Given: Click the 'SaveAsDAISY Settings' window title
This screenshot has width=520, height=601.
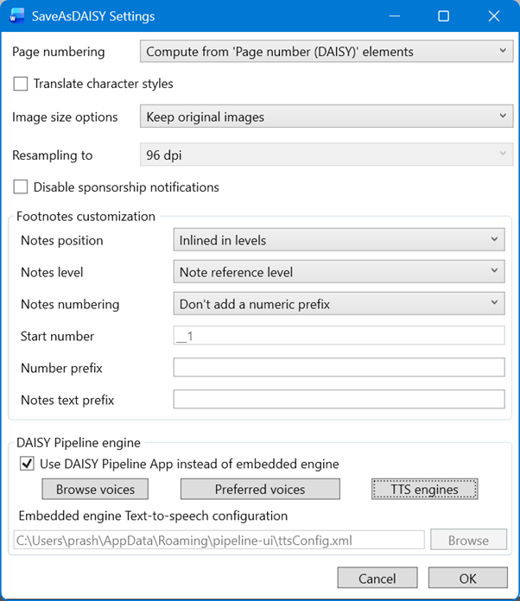Looking at the screenshot, I should (93, 16).
